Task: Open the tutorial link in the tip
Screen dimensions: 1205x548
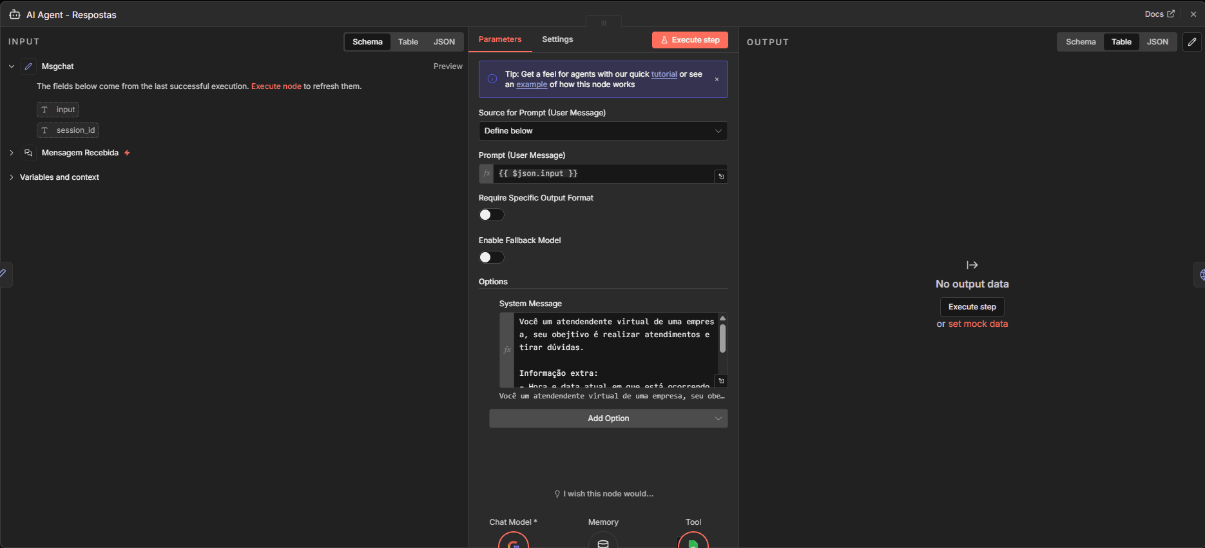Action: point(664,74)
